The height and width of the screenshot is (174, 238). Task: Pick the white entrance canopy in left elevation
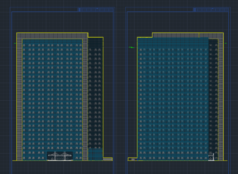coord(60,156)
